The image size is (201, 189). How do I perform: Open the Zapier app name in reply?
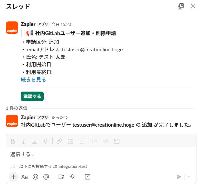[x=28, y=117]
